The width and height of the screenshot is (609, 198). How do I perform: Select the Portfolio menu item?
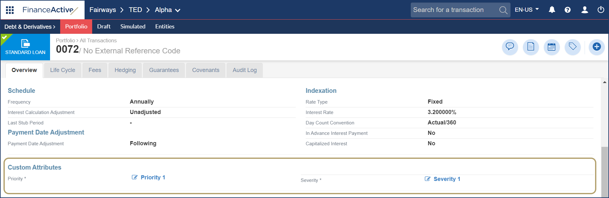click(76, 27)
